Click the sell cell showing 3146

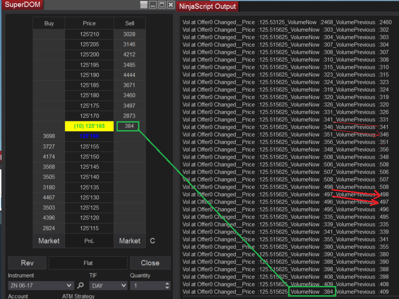(130, 44)
